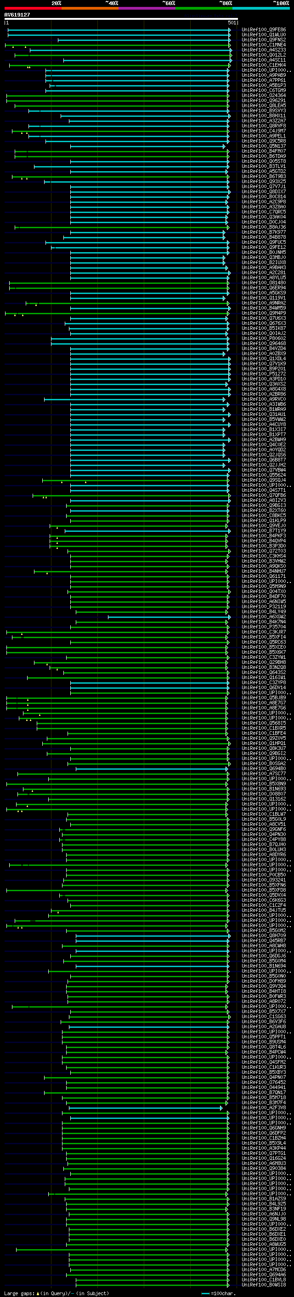This screenshot has height=1297, width=294.
Task: Select the UniRef100_Q9NL98 label
Action: tap(264, 1219)
